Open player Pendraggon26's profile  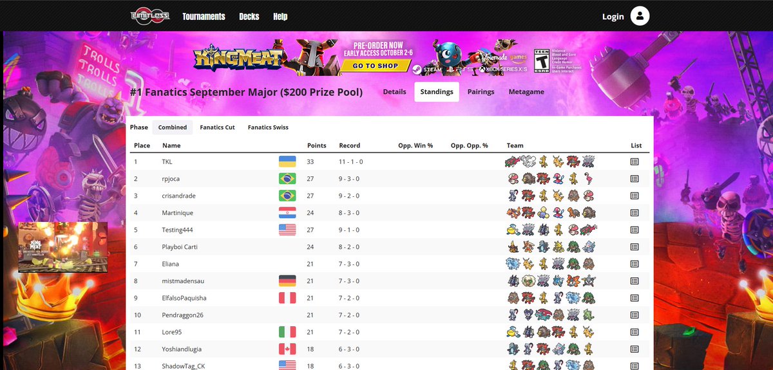[x=182, y=315]
